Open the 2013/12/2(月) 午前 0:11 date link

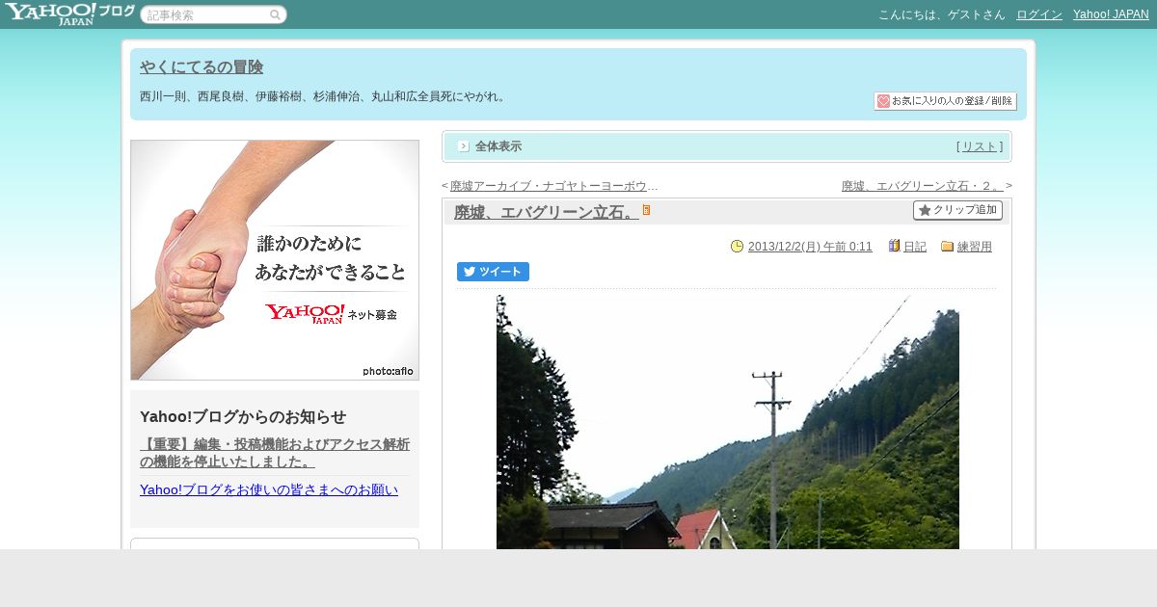click(810, 247)
